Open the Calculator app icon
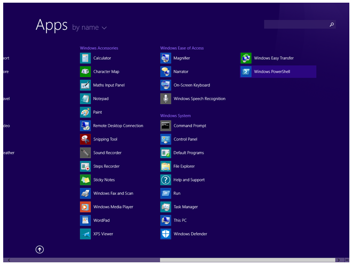 pyautogui.click(x=85, y=58)
